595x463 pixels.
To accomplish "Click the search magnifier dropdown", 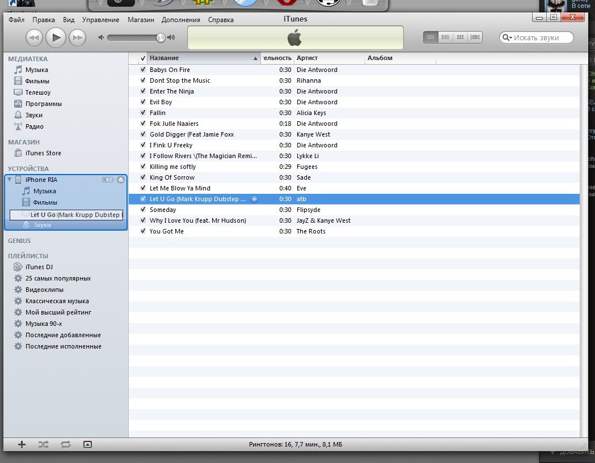I will click(x=507, y=37).
